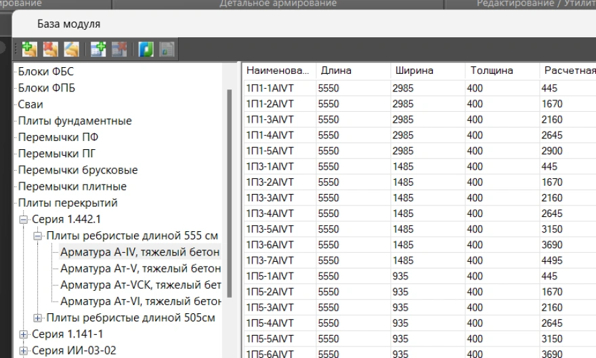Screen dimensions: 596x358
Task: Collapse Плиты ребристые длиной 555 см node
Action: click(38, 236)
